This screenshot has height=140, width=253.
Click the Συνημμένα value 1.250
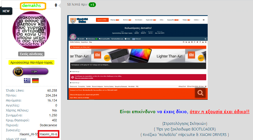[x=53, y=116]
